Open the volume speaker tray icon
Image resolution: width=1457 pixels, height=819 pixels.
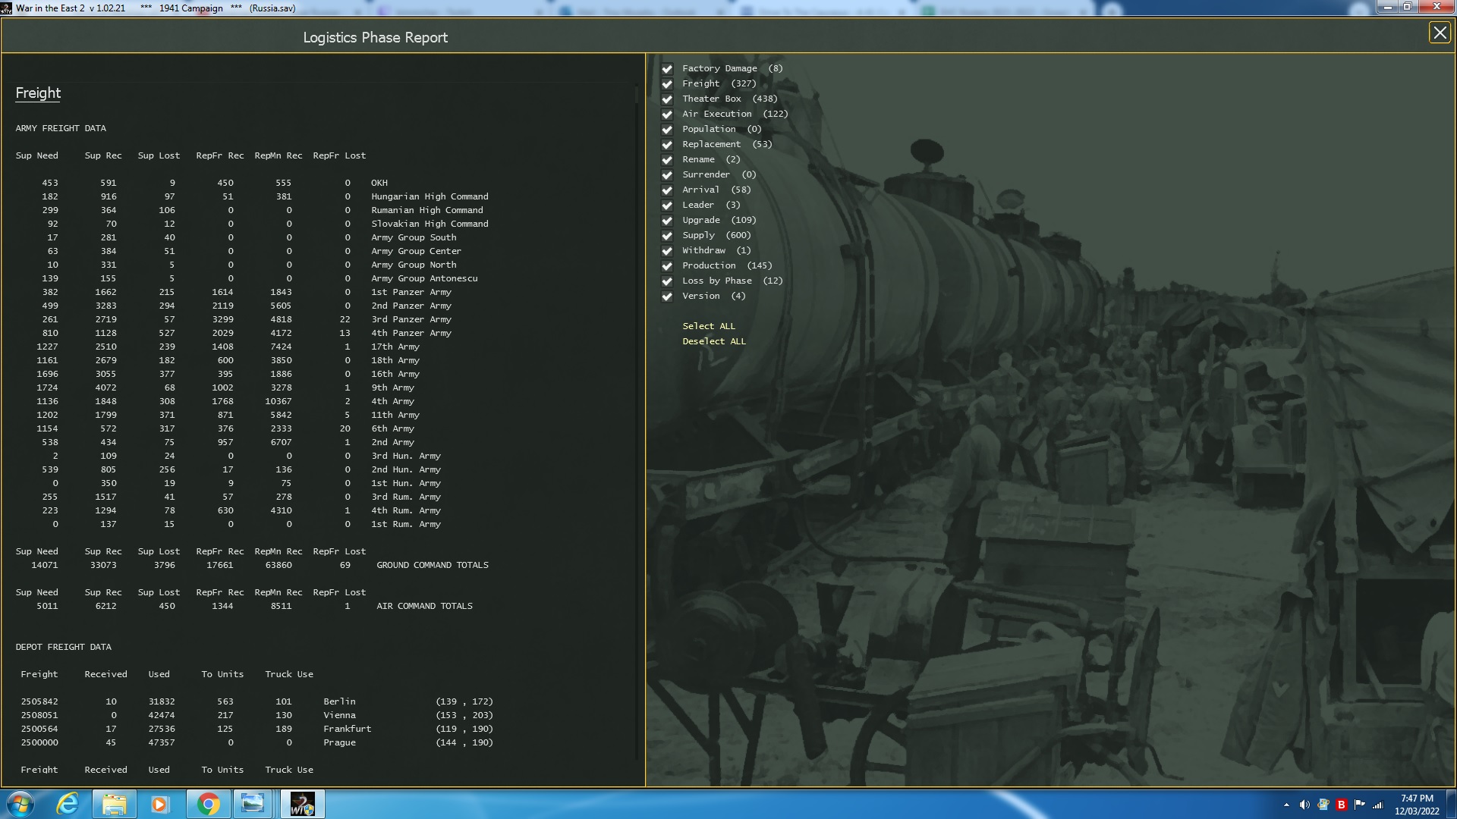point(1304,805)
